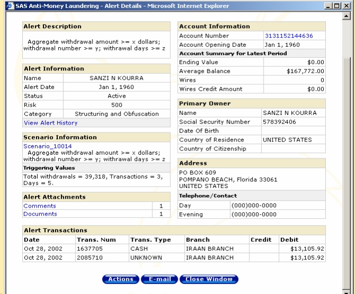Image resolution: width=355 pixels, height=294 pixels.
Task: Open the Scenario_10014 link
Action: (48, 146)
